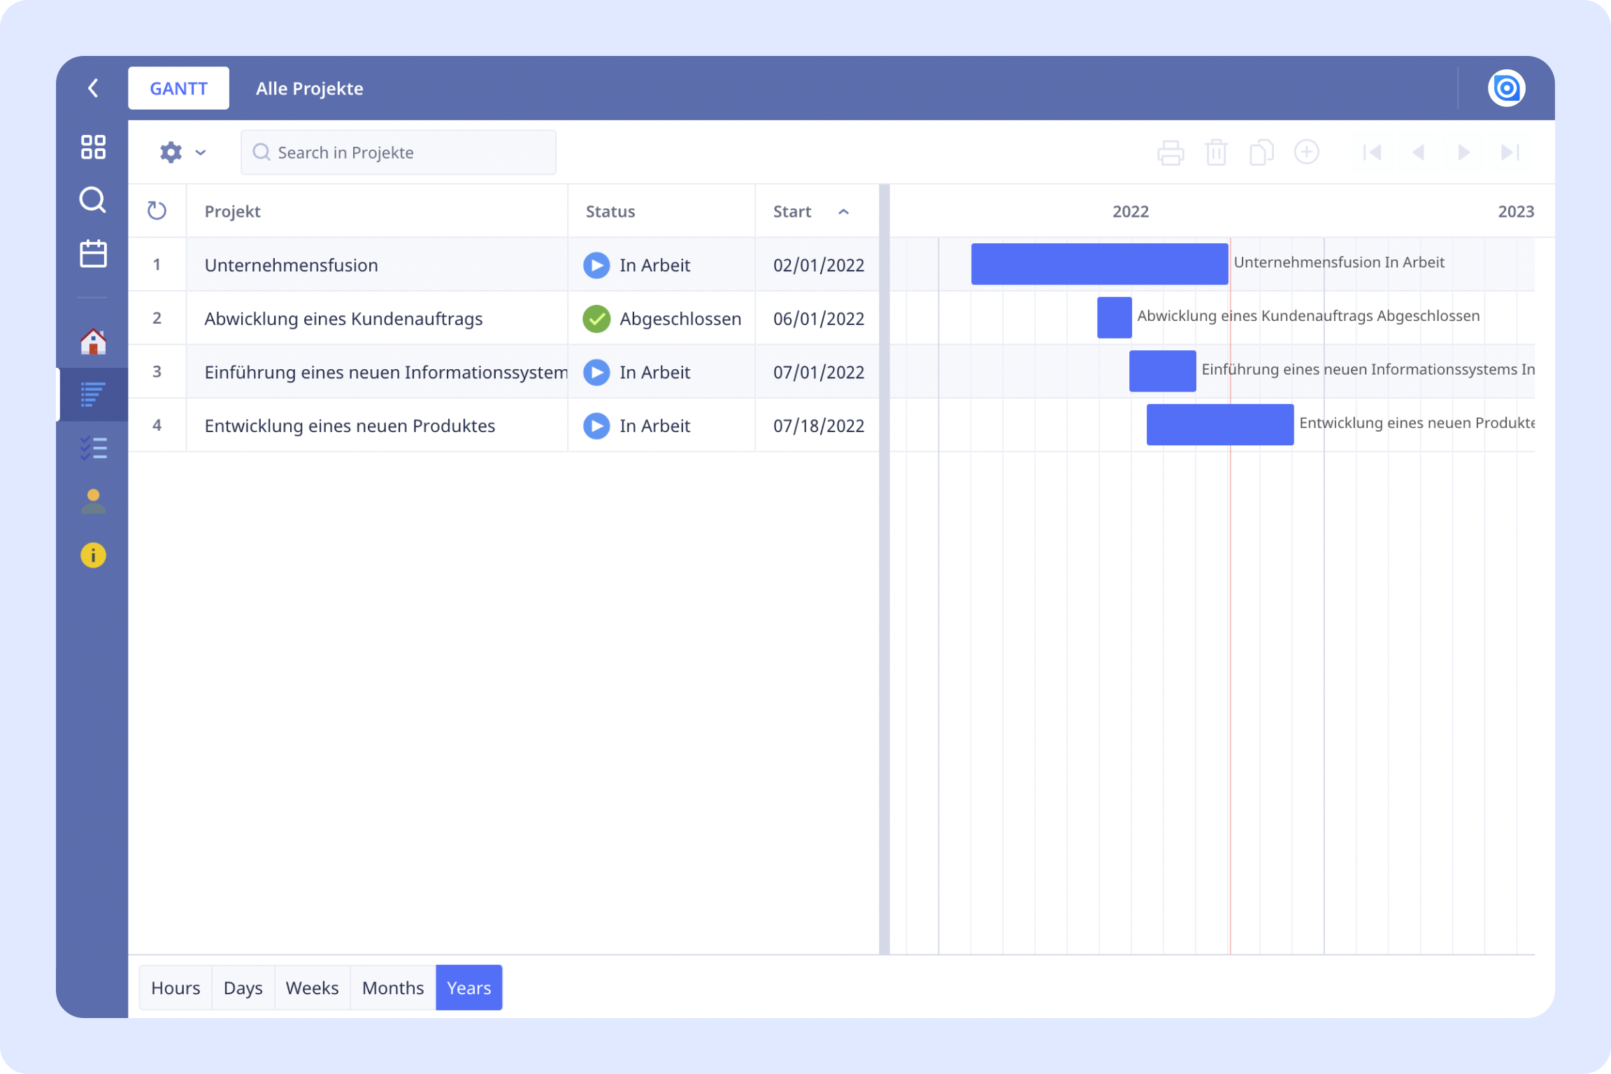Click the add plus circle icon

(x=1306, y=152)
